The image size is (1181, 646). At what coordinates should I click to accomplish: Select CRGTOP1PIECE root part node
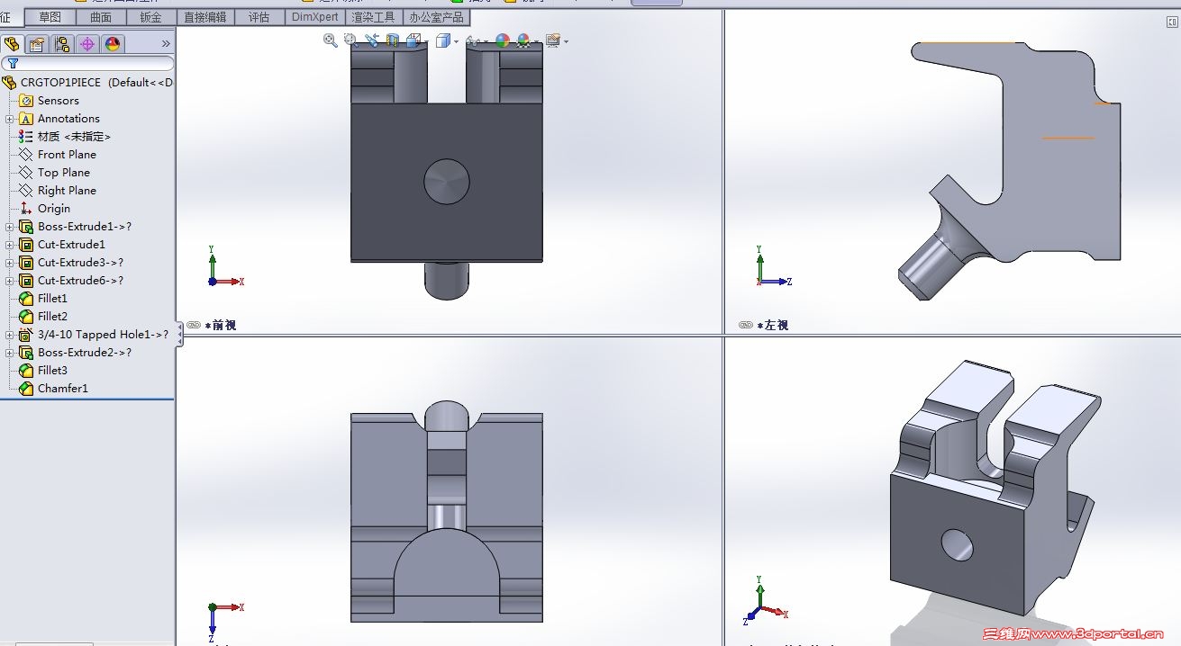tap(87, 83)
